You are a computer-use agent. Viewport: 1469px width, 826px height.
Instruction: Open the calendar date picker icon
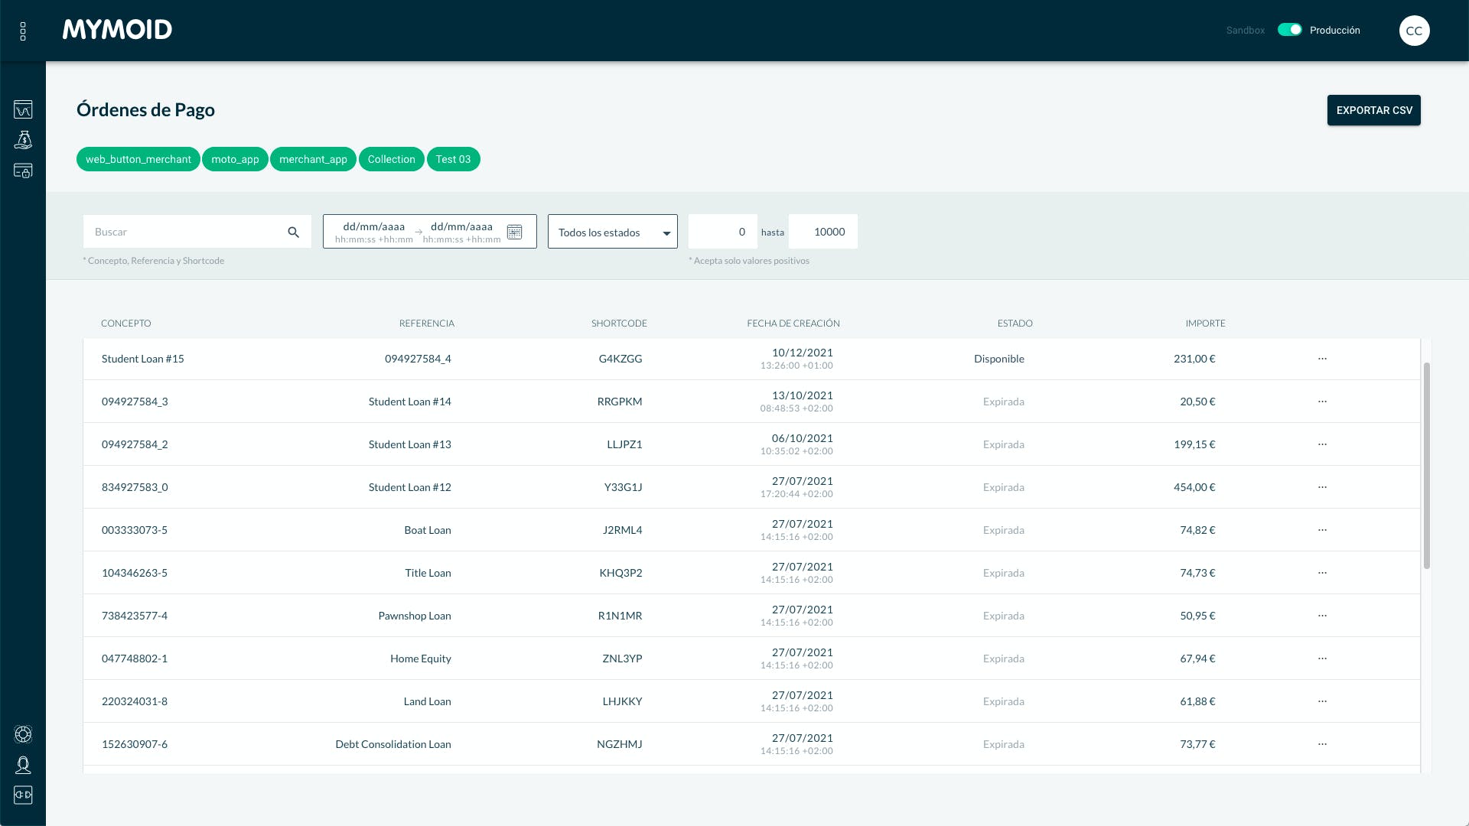pyautogui.click(x=514, y=232)
